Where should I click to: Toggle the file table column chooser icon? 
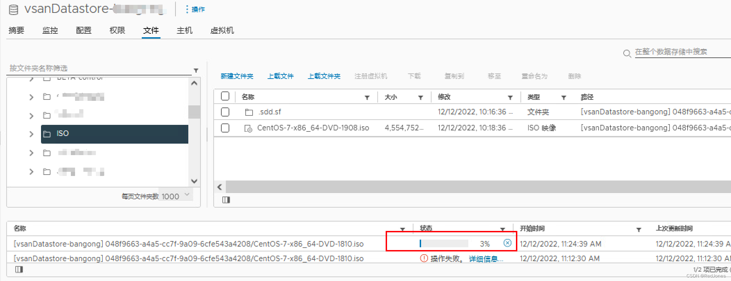coord(226,200)
